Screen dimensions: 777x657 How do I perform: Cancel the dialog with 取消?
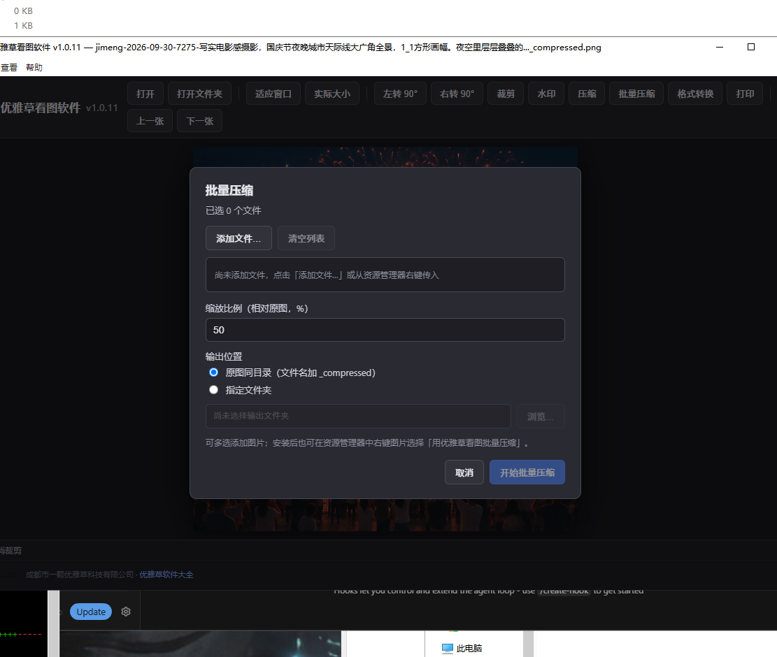click(464, 472)
